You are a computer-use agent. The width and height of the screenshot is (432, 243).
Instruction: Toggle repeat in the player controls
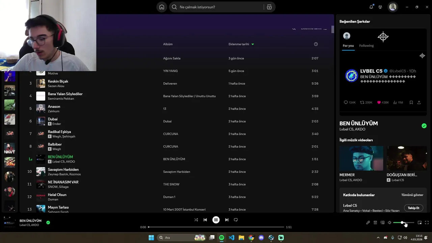tap(236, 220)
